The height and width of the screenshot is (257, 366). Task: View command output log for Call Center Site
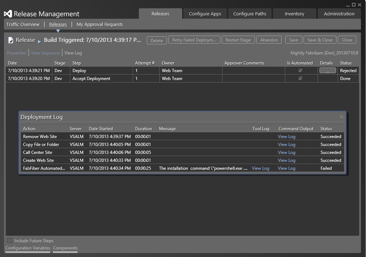286,152
